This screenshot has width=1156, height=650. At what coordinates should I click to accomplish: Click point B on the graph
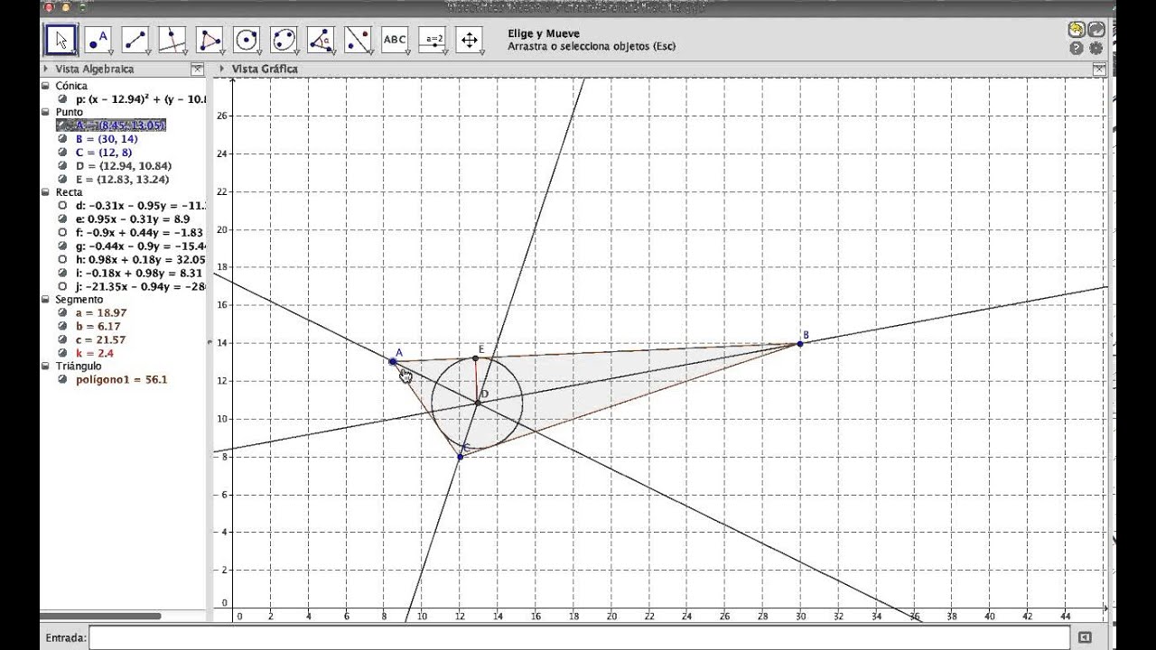point(800,343)
